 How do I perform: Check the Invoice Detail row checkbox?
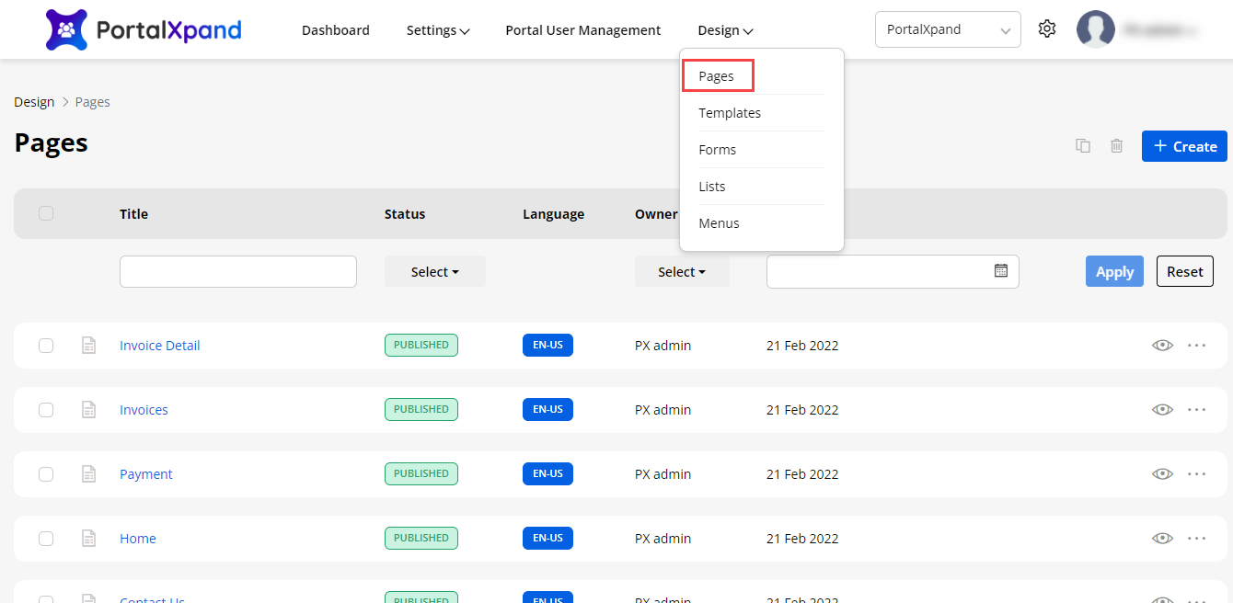[x=46, y=346]
